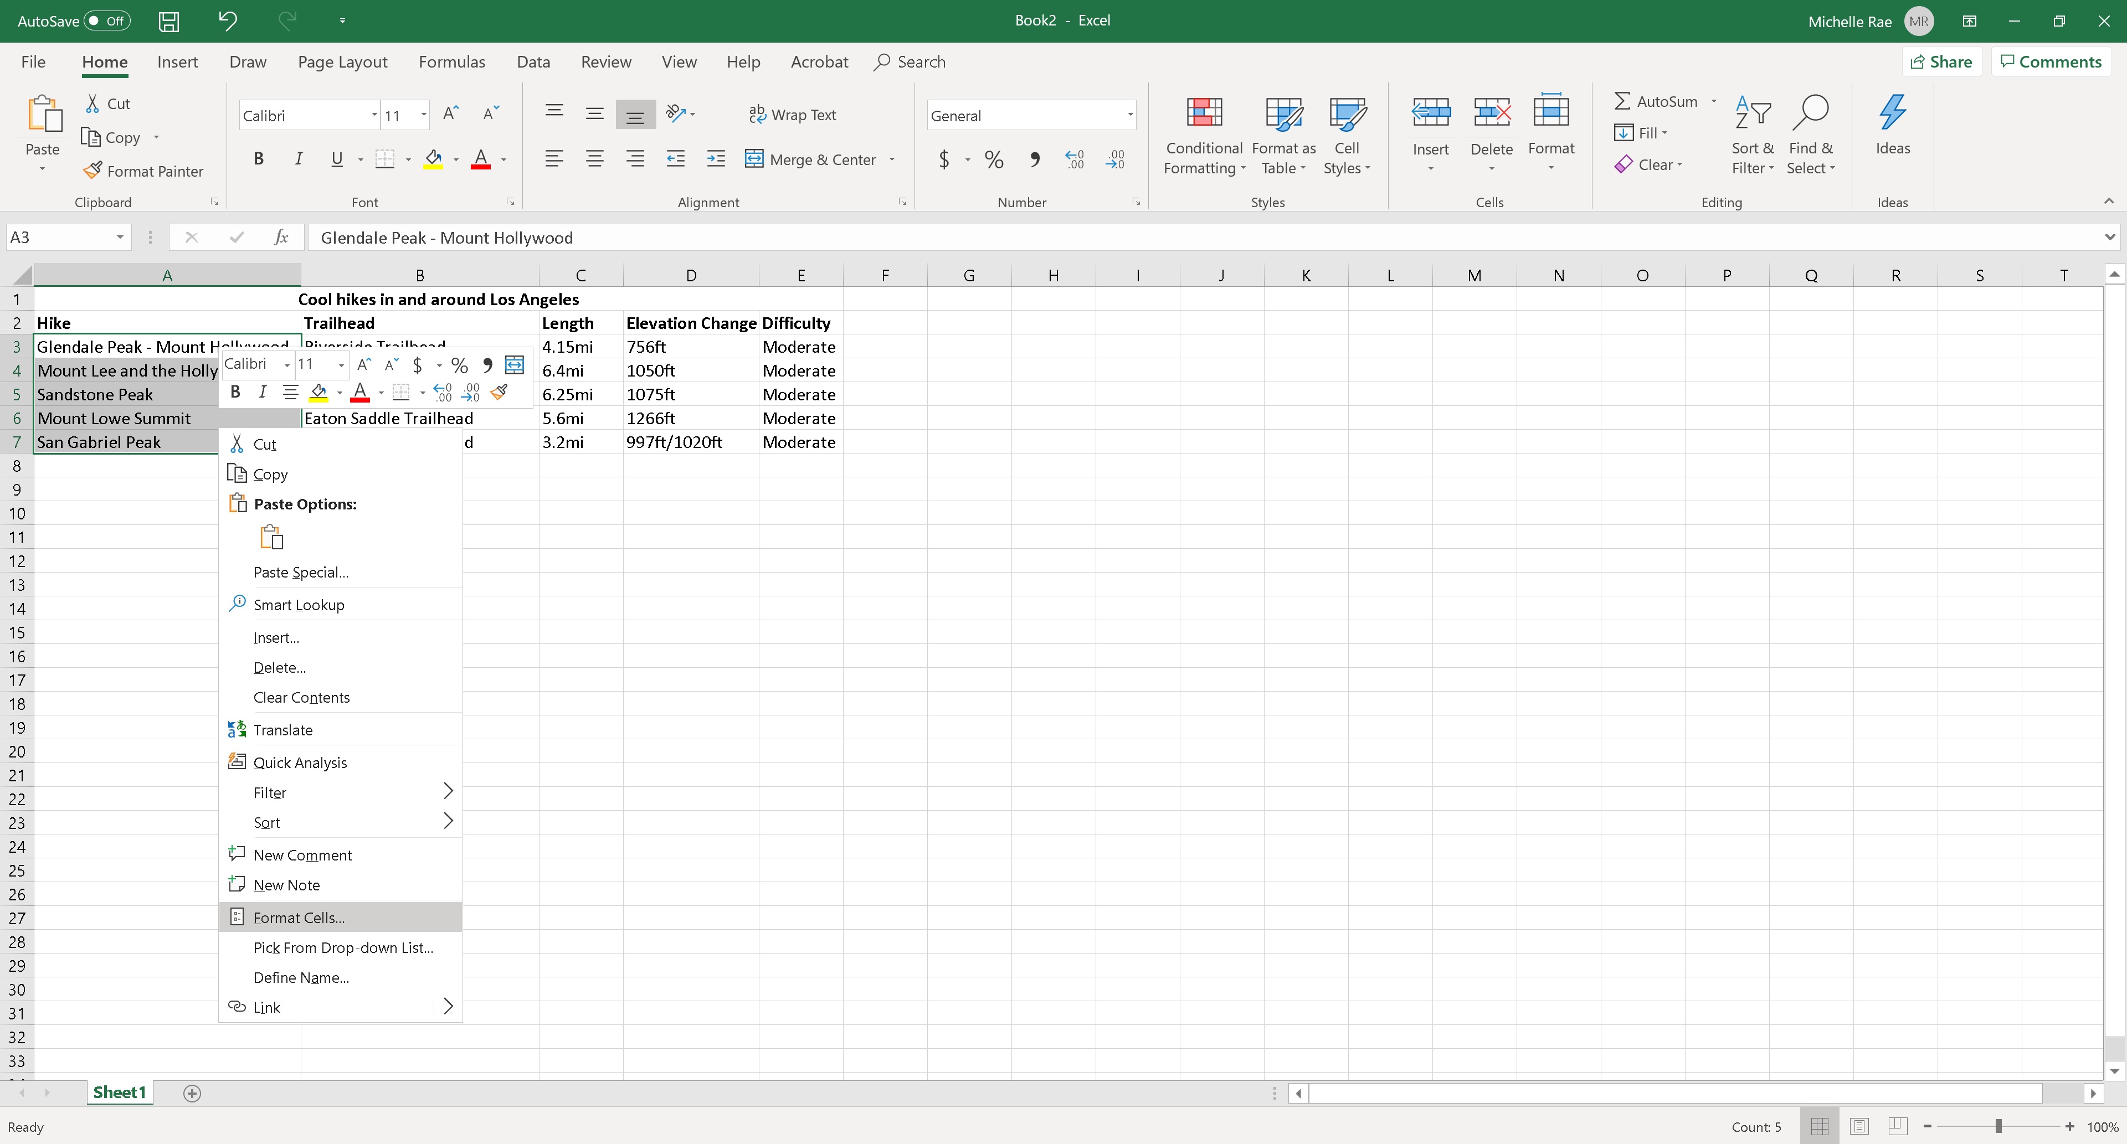Click the ribbon Borders icon
Viewport: 2127px width, 1144px height.
(x=385, y=158)
